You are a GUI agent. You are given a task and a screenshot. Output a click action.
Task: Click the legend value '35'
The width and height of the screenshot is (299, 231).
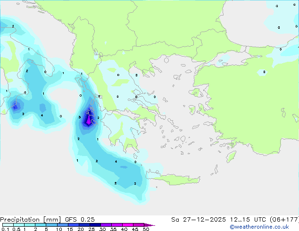[113, 229]
